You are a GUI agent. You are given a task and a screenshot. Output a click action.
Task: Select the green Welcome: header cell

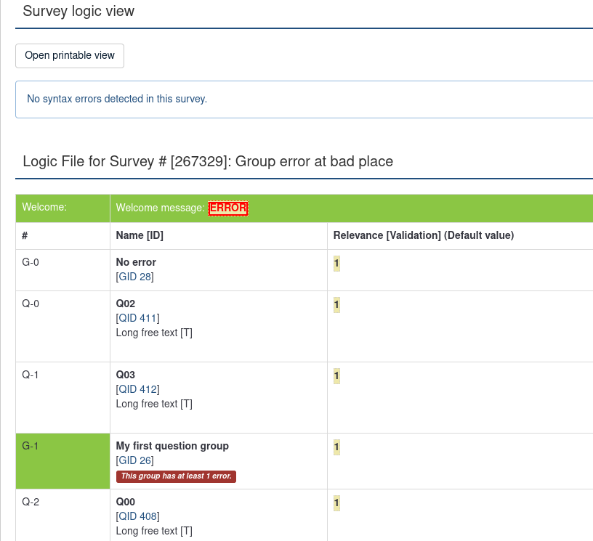click(x=62, y=208)
